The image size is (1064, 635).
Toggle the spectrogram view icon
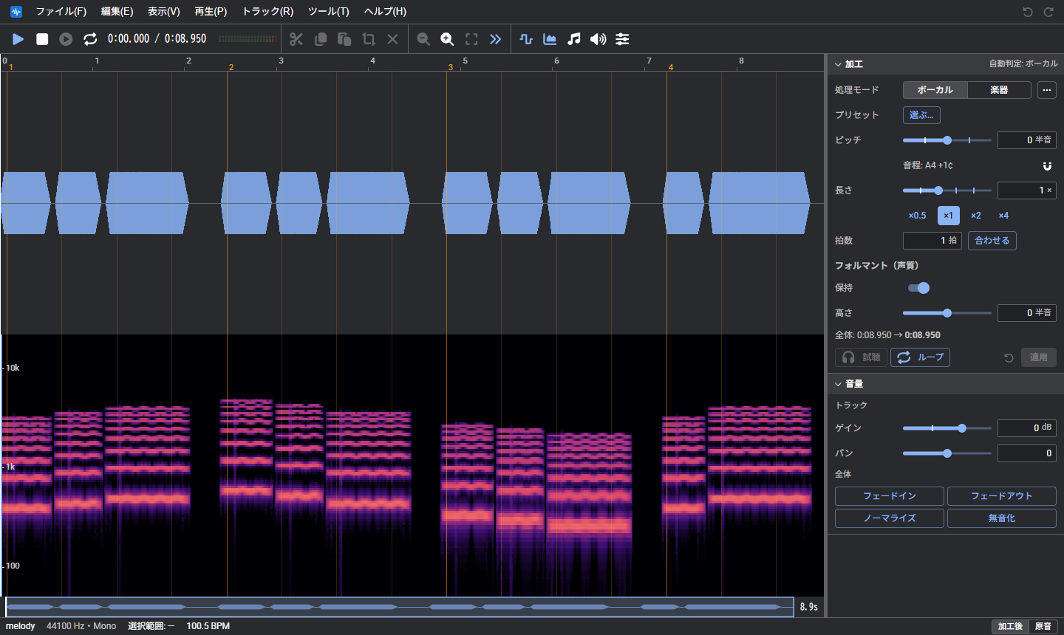[550, 39]
